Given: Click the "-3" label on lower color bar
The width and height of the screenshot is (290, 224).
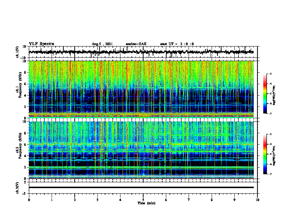Looking at the screenshot, I should click(x=270, y=134).
